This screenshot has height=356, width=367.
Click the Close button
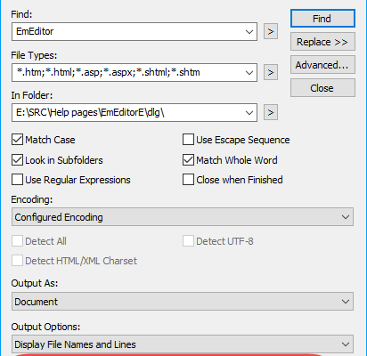[322, 88]
